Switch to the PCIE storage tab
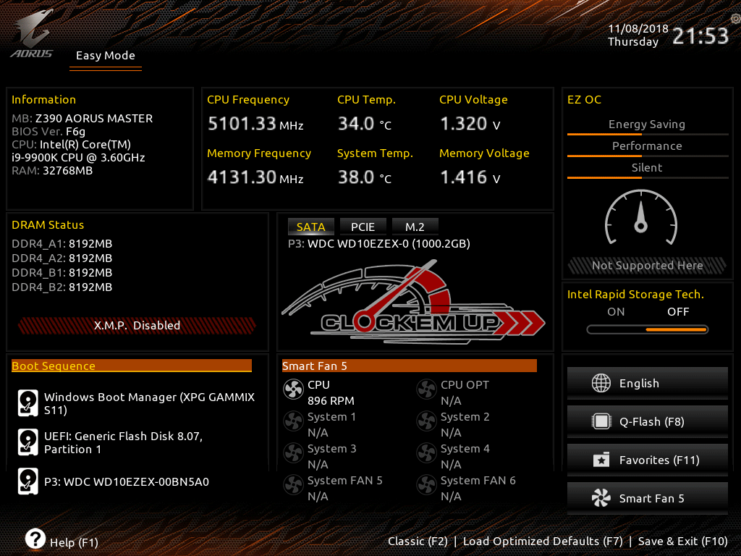The height and width of the screenshot is (556, 741). [x=363, y=227]
